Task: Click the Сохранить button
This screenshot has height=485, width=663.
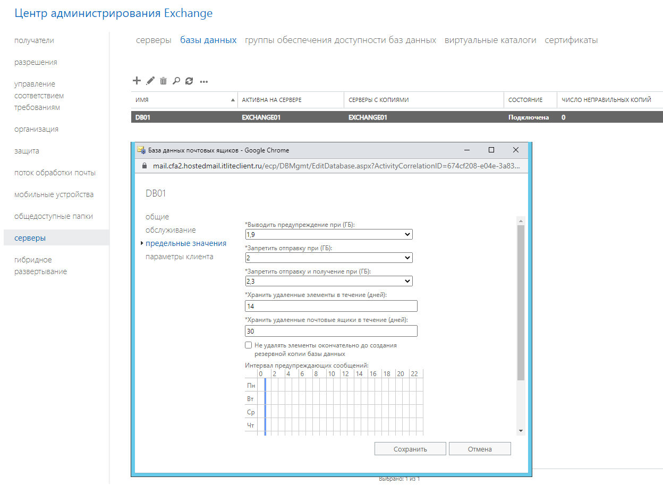Action: [410, 449]
